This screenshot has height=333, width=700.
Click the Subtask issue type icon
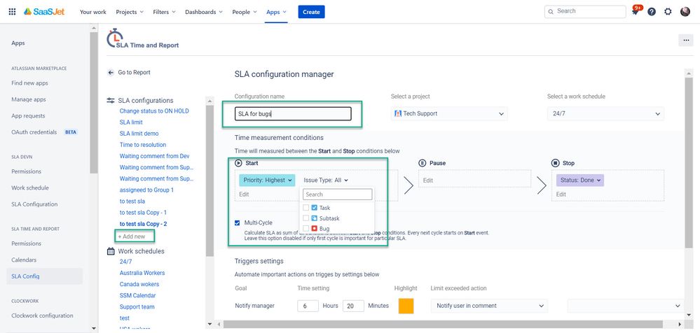click(x=315, y=218)
